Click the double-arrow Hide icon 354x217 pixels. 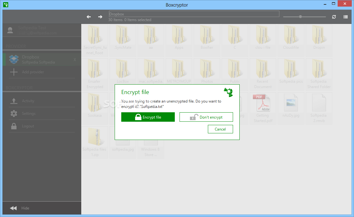pos(13,208)
